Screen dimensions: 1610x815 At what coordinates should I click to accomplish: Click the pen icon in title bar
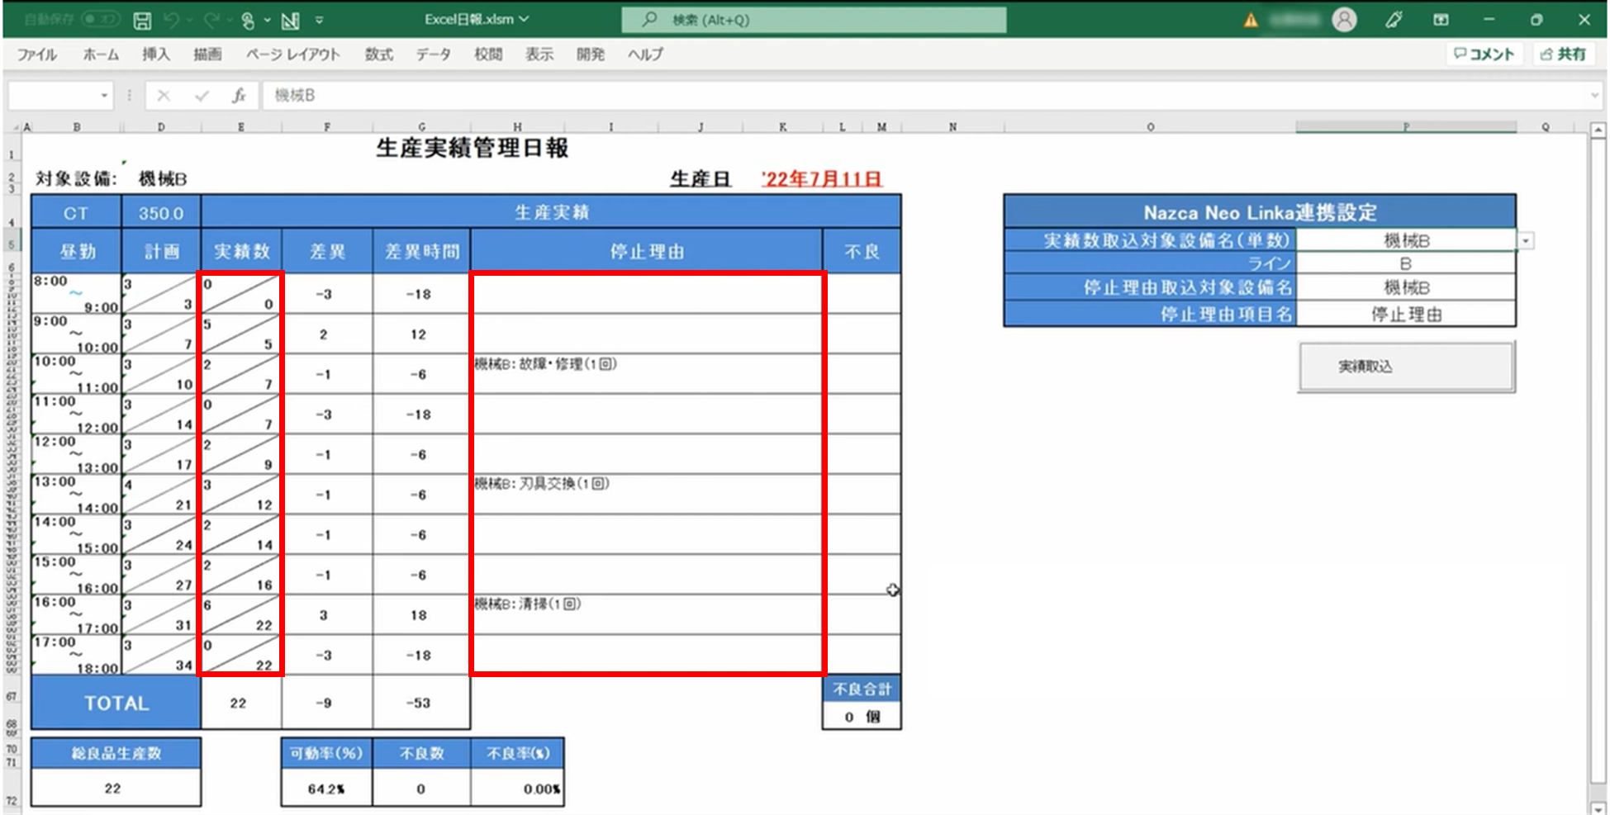click(1394, 20)
